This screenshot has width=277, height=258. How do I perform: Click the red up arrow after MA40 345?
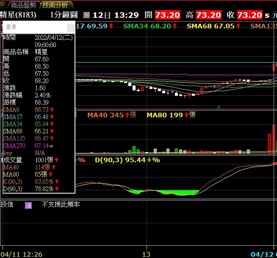[x=127, y=115]
